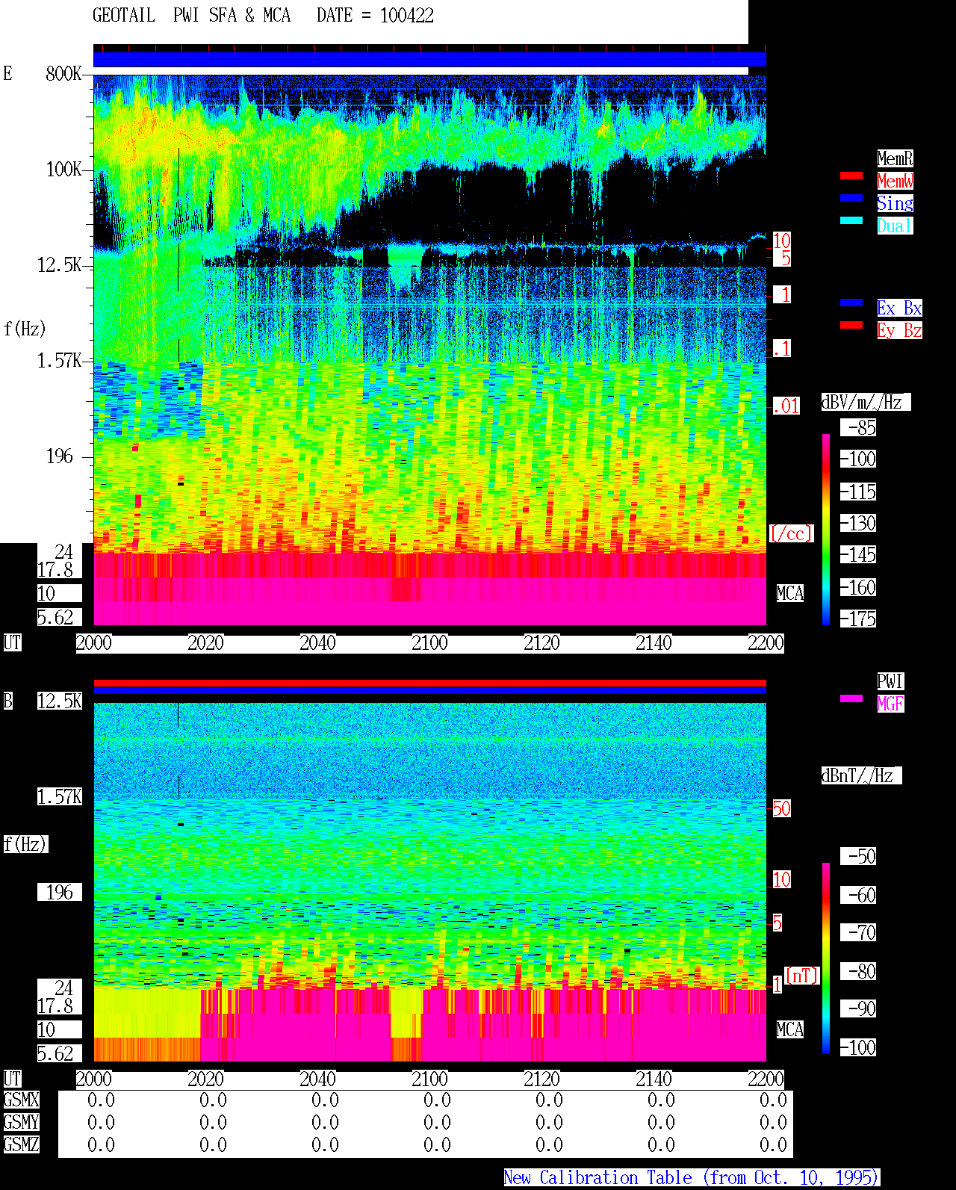Click the E-panel 12.5K frequency label
Image resolution: width=956 pixels, height=1190 pixels.
click(x=60, y=265)
